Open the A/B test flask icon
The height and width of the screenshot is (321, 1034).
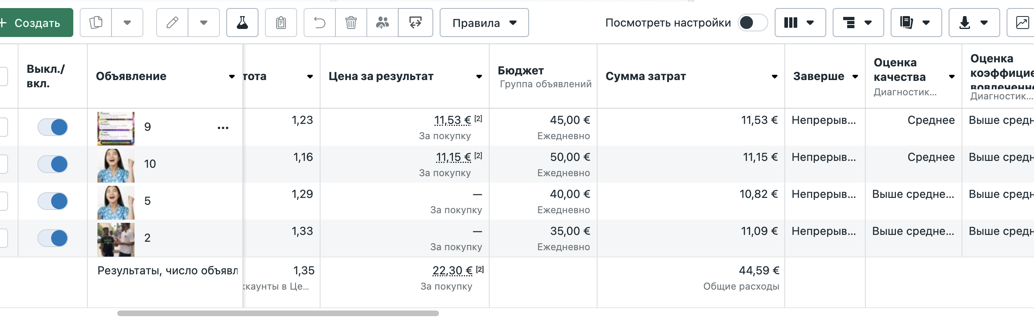pos(242,23)
